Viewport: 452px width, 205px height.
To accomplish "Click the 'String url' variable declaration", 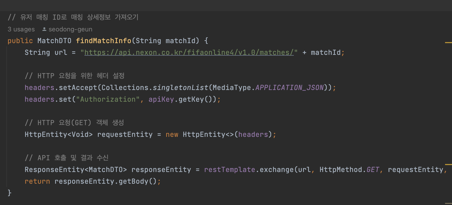I will (x=46, y=52).
